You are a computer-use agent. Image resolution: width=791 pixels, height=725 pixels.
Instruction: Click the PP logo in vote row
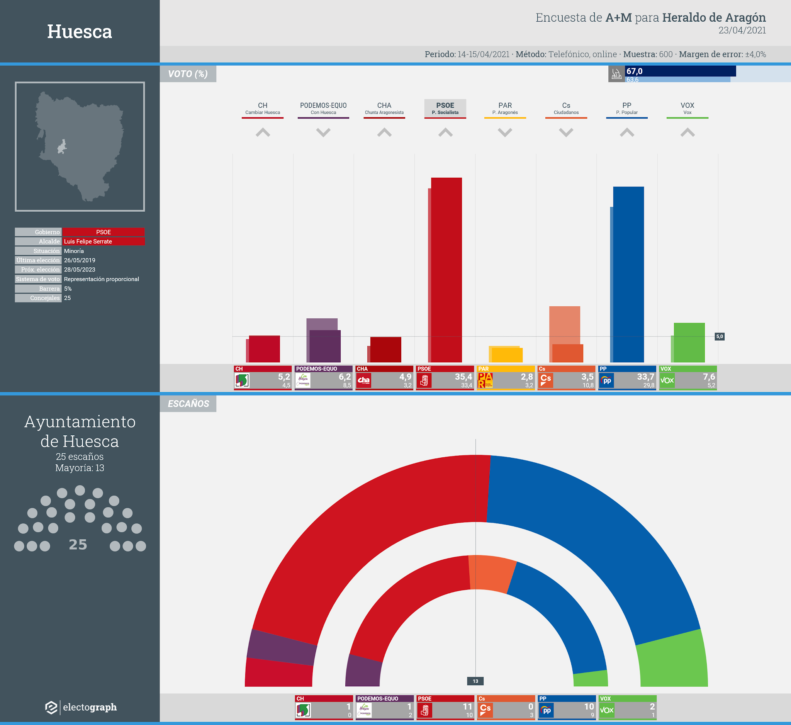(x=607, y=380)
